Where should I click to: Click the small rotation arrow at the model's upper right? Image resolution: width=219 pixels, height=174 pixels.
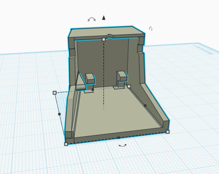tap(151, 28)
